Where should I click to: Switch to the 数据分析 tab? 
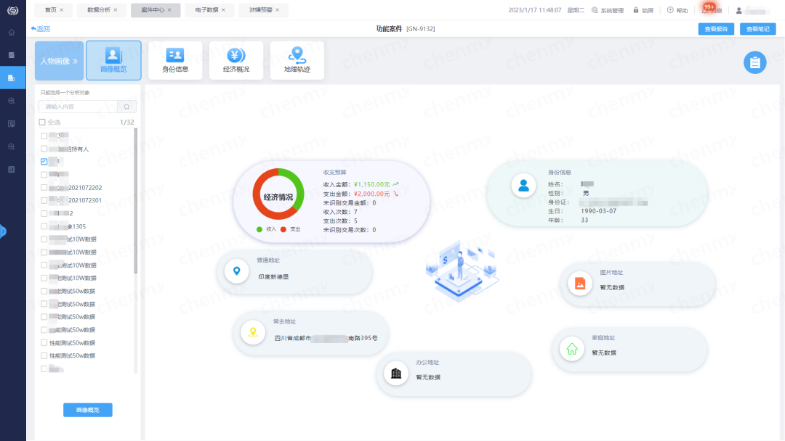coord(99,10)
